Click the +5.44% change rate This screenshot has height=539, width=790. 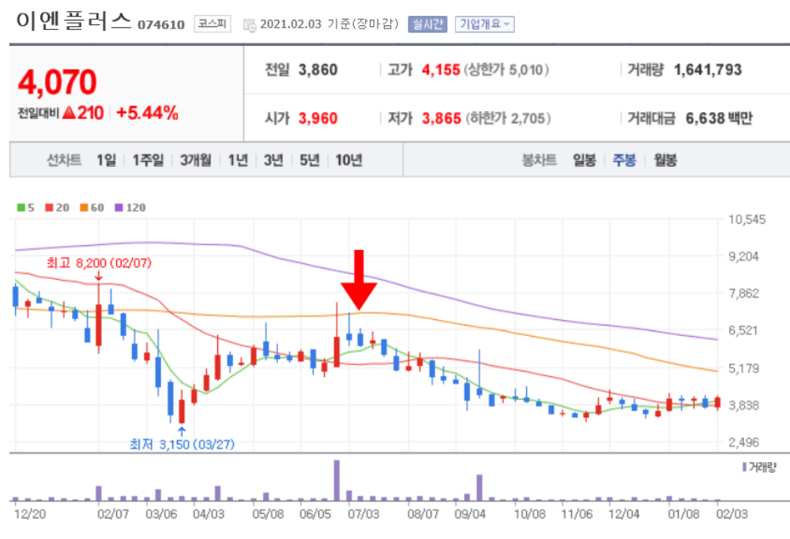(147, 113)
